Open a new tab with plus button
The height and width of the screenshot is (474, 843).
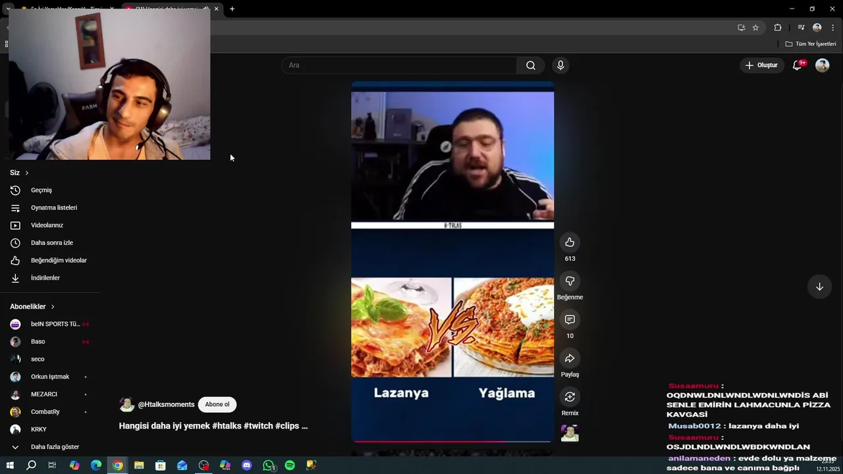(232, 9)
